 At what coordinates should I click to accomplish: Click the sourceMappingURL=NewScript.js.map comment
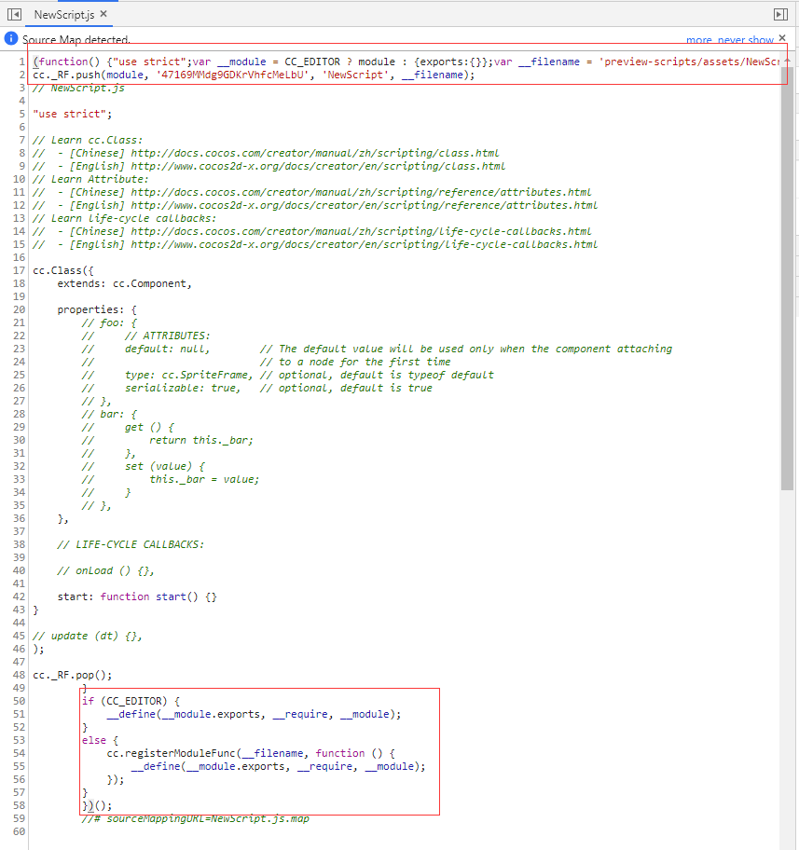(195, 818)
